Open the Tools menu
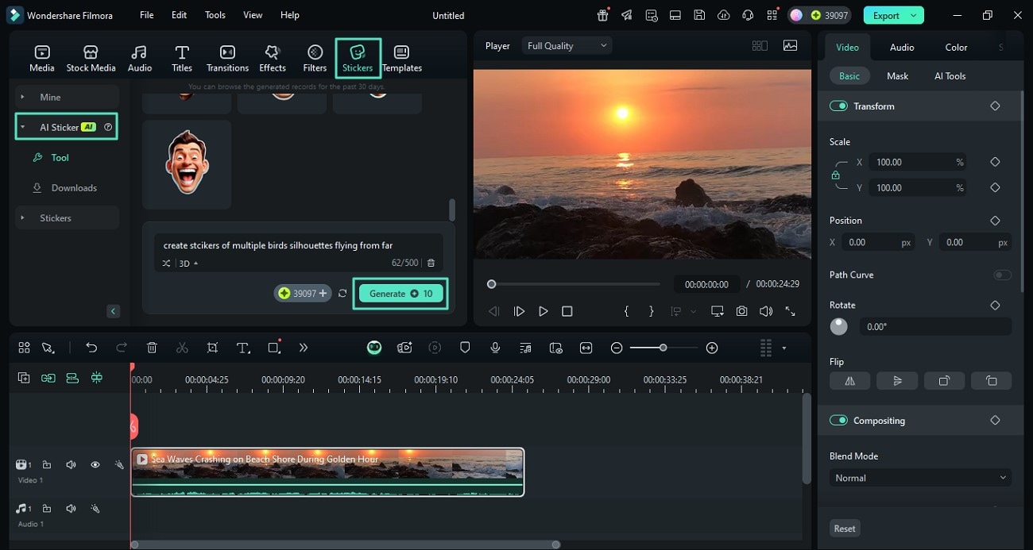Screen dimensions: 1033x550 [x=215, y=15]
